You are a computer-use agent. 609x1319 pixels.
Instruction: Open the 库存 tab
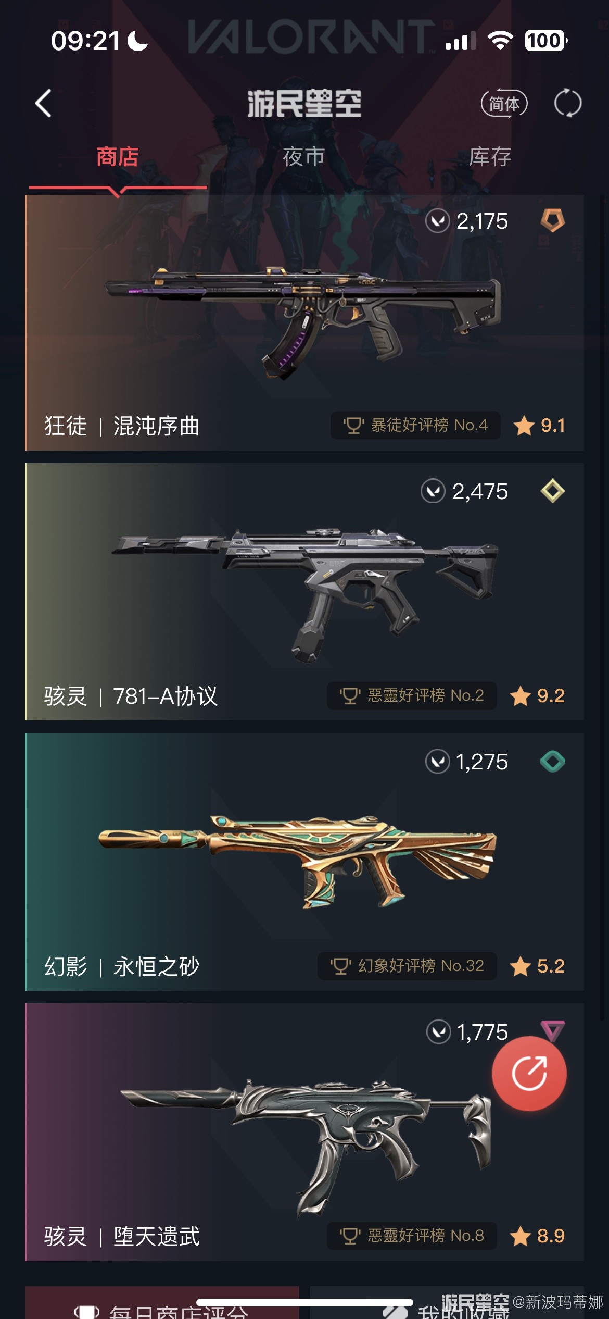click(x=490, y=157)
